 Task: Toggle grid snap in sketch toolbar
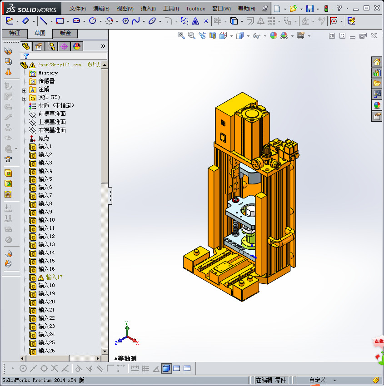click(145, 368)
